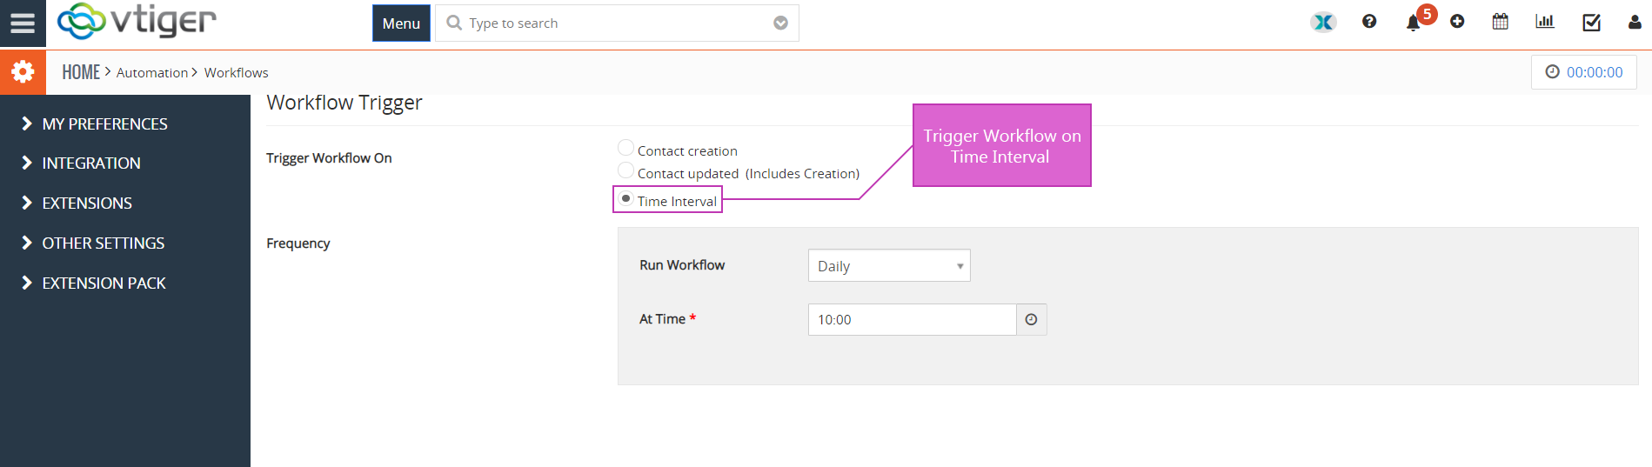
Task: Select Contact updated (Includes Creation) radio button
Action: [625, 170]
